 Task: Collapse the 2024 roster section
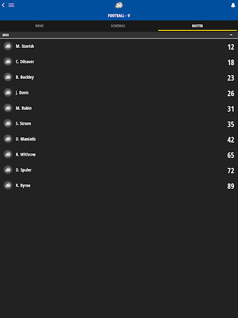(x=231, y=35)
